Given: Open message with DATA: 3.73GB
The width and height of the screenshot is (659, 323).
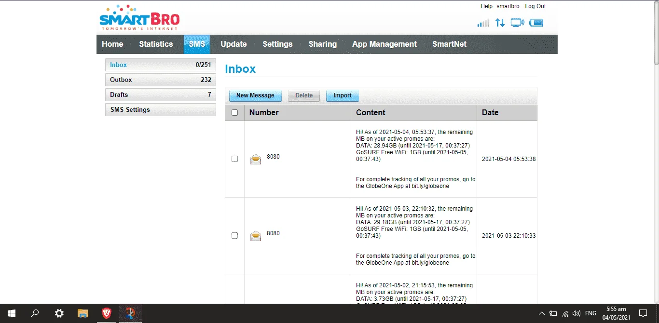Looking at the screenshot, I should click(x=415, y=292).
